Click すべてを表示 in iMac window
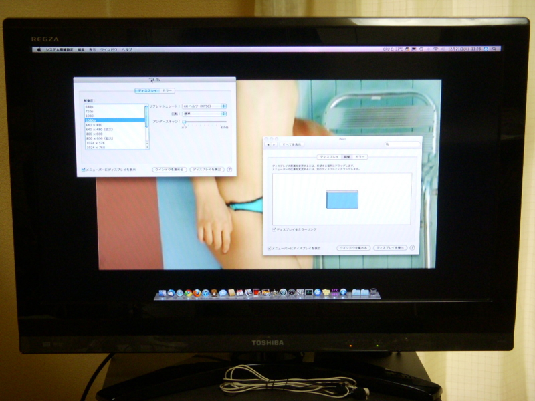Image resolution: width=535 pixels, height=401 pixels. point(292,144)
